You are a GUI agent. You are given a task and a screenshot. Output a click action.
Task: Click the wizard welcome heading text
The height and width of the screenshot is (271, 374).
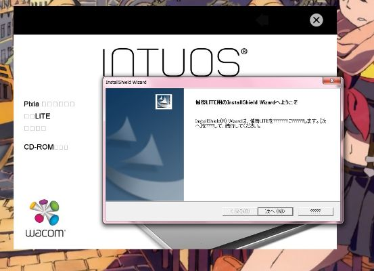coord(246,102)
